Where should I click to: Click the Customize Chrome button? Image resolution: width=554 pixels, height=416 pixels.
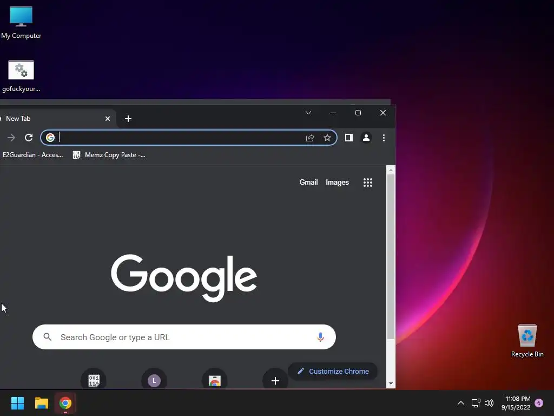[333, 371]
